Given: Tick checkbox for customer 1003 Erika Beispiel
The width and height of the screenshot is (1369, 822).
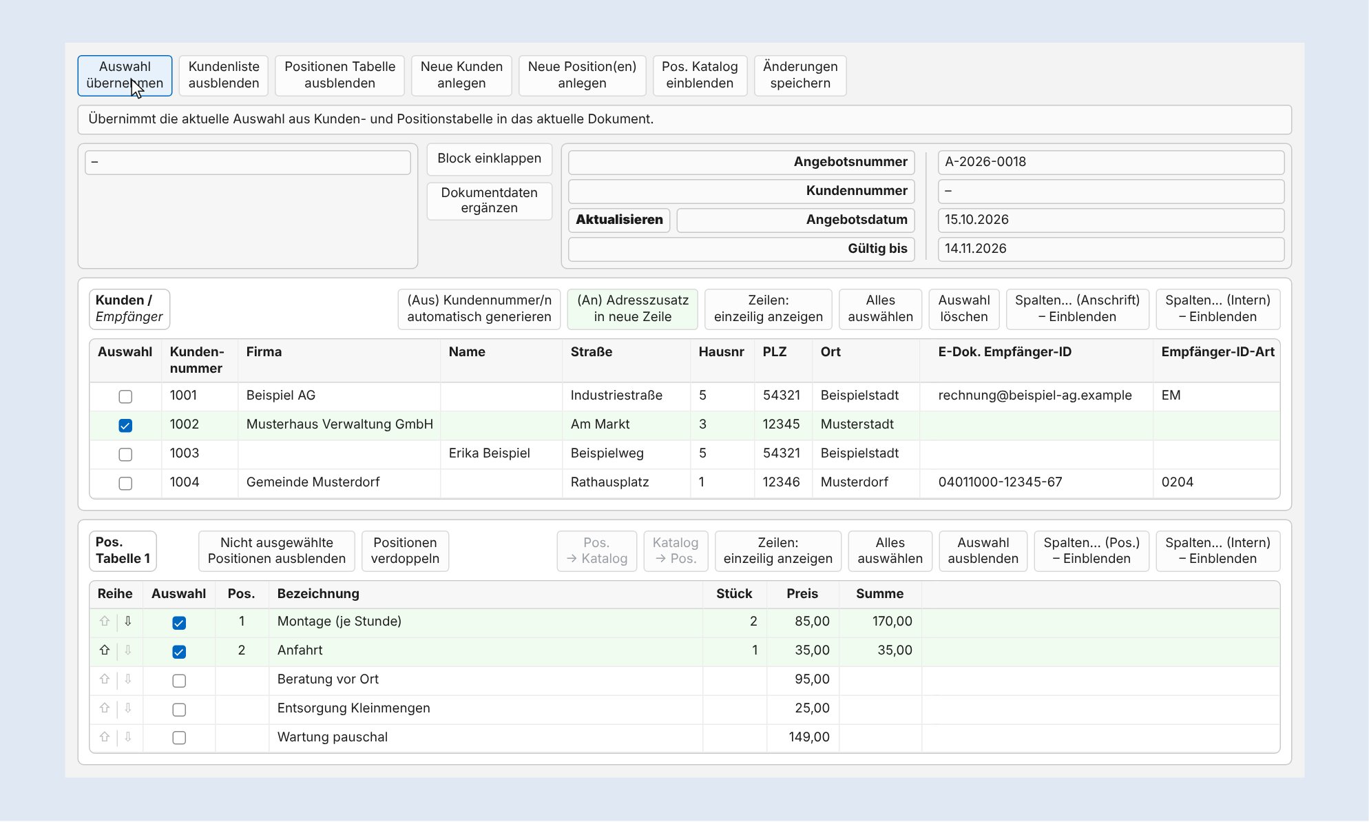Looking at the screenshot, I should (125, 455).
